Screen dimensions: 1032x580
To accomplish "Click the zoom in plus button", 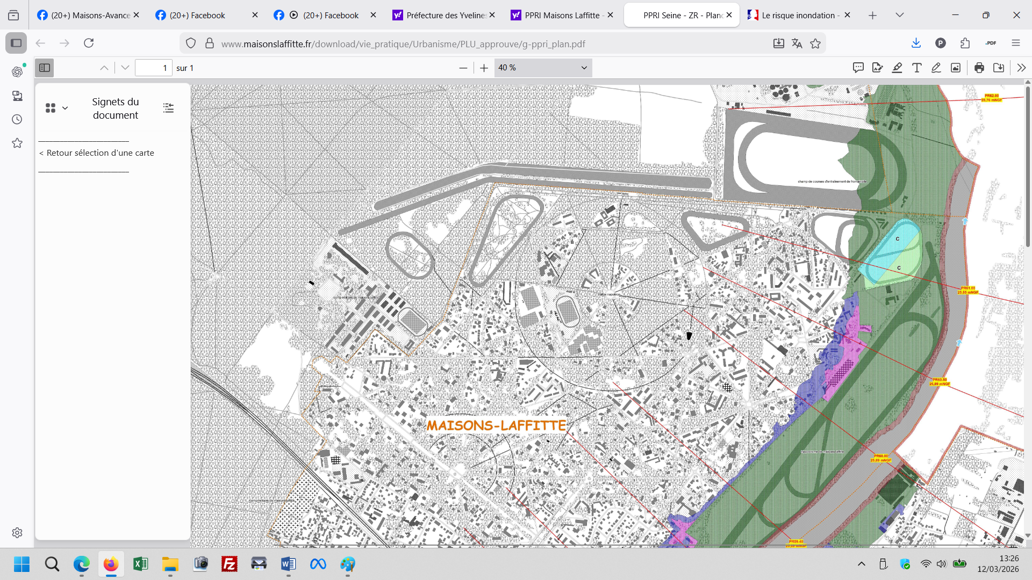I will (484, 68).
